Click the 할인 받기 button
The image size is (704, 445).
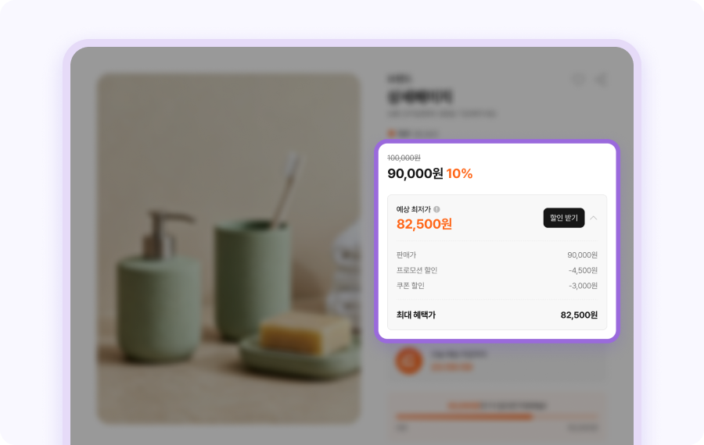pos(564,218)
